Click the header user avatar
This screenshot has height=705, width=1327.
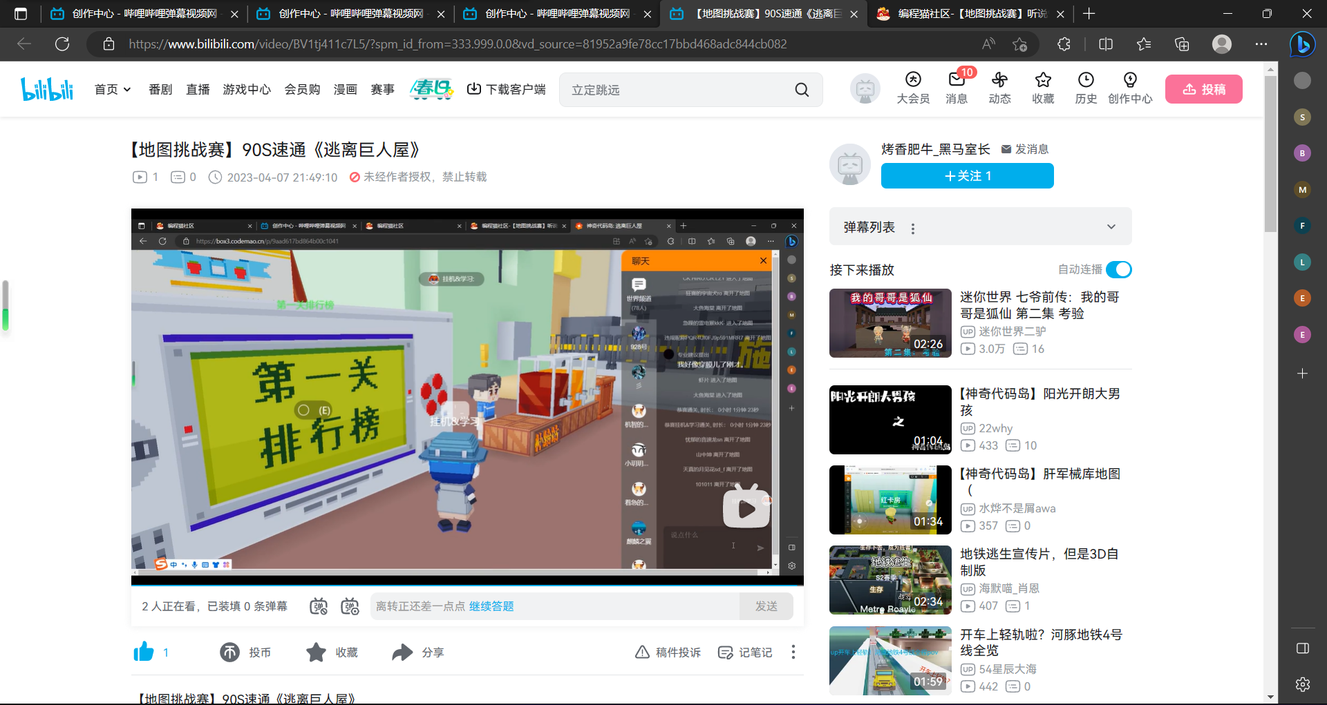865,89
